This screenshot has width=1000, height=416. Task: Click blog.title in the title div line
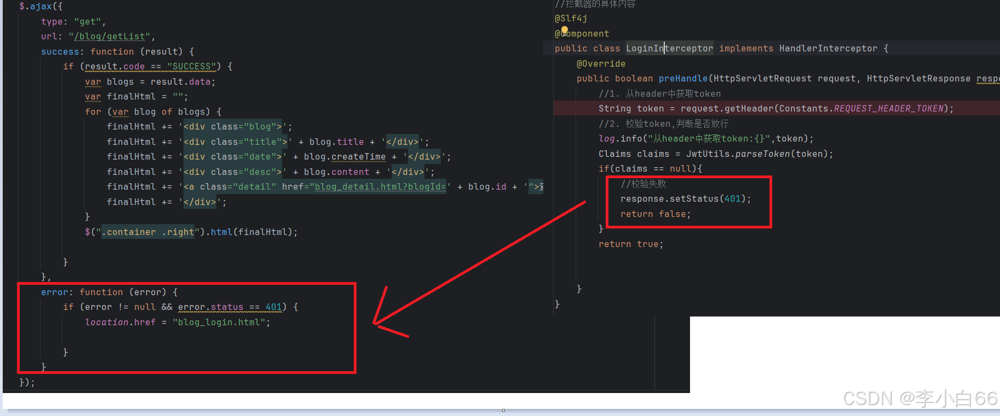tap(336, 142)
